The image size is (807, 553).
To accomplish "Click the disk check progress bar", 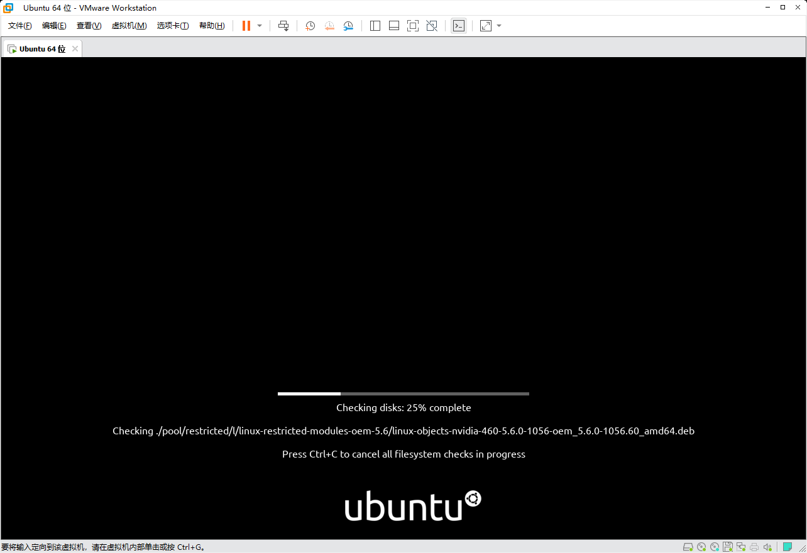I will (x=403, y=394).
